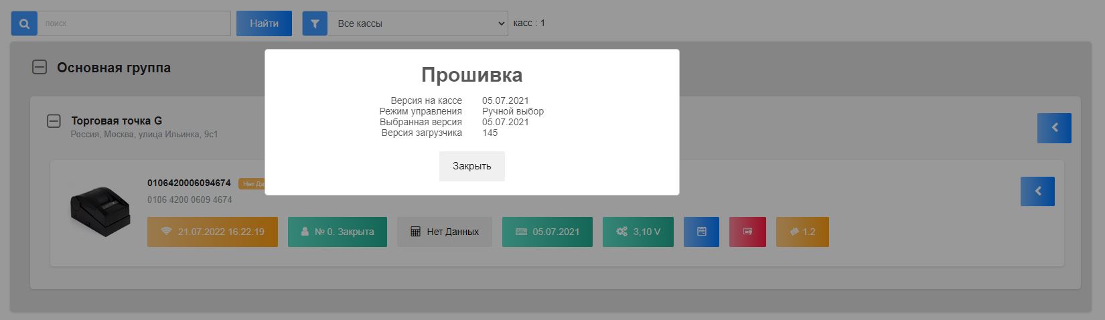The width and height of the screenshot is (1105, 320).
Task: Click the поиск search input field
Action: [x=134, y=23]
